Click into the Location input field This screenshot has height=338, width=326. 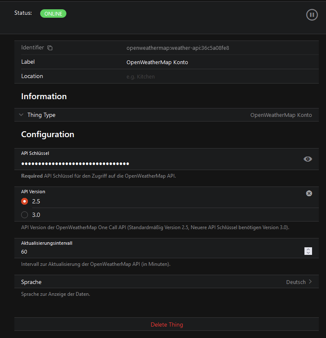[211, 77]
